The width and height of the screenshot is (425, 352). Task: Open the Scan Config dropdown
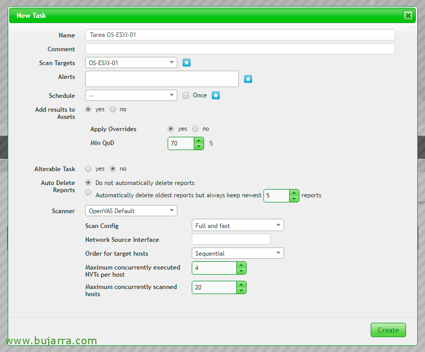point(238,225)
